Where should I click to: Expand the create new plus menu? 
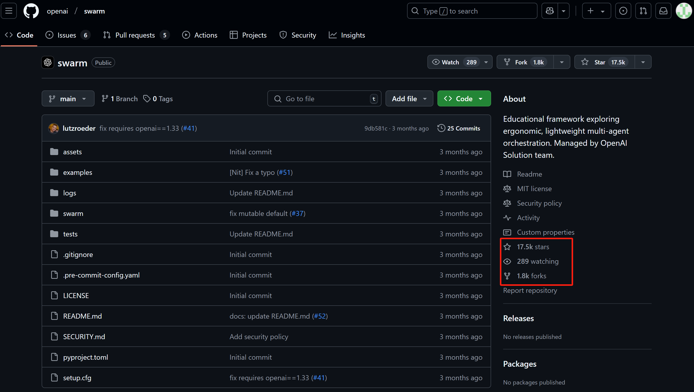[x=596, y=11]
